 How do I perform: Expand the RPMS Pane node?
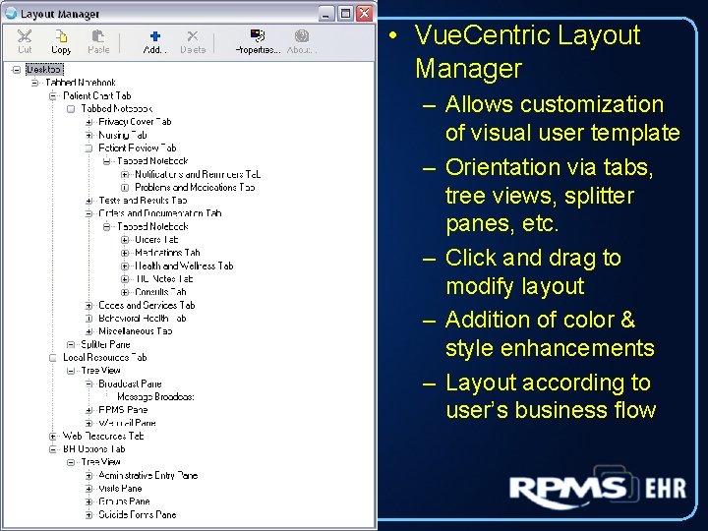coord(88,410)
